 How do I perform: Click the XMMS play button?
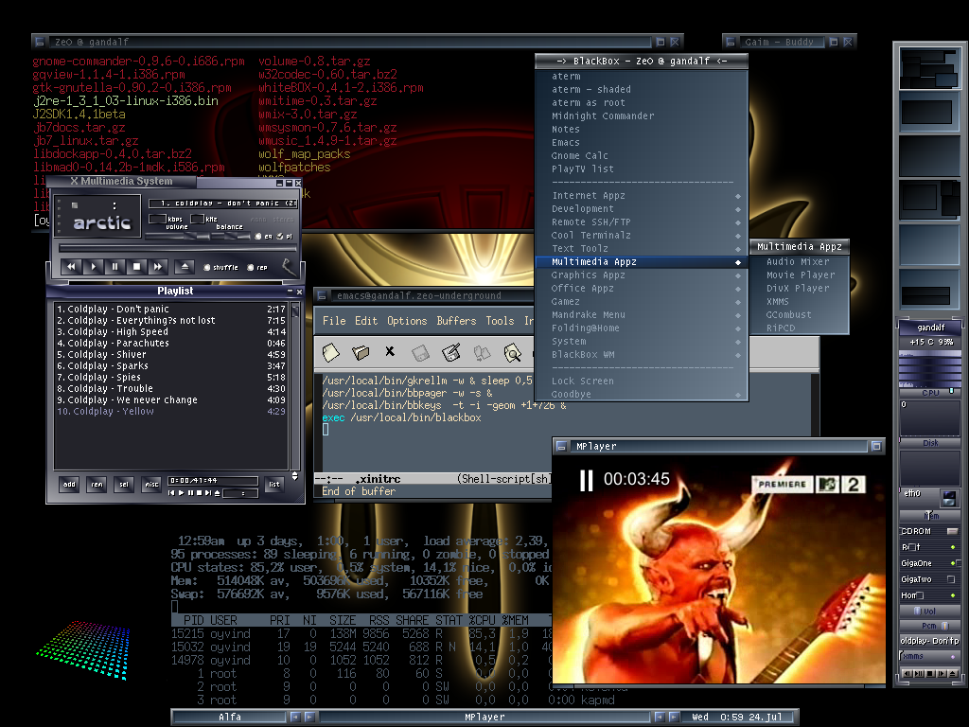click(x=93, y=268)
